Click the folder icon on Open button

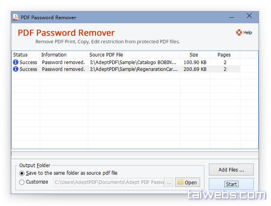(x=180, y=182)
